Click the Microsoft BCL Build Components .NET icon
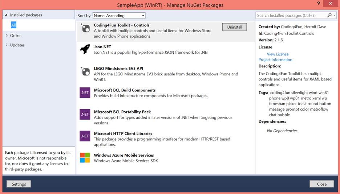 (85, 93)
